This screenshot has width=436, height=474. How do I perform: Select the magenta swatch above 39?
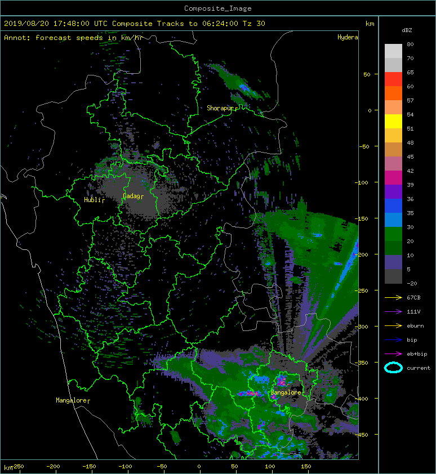click(393, 178)
